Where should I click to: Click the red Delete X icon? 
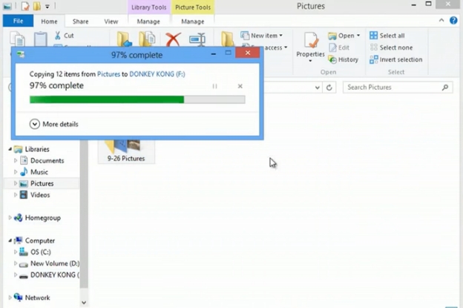(173, 39)
